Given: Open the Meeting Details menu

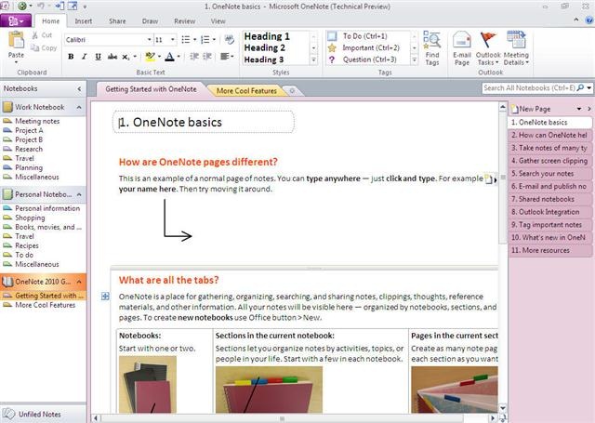Looking at the screenshot, I should click(x=516, y=48).
